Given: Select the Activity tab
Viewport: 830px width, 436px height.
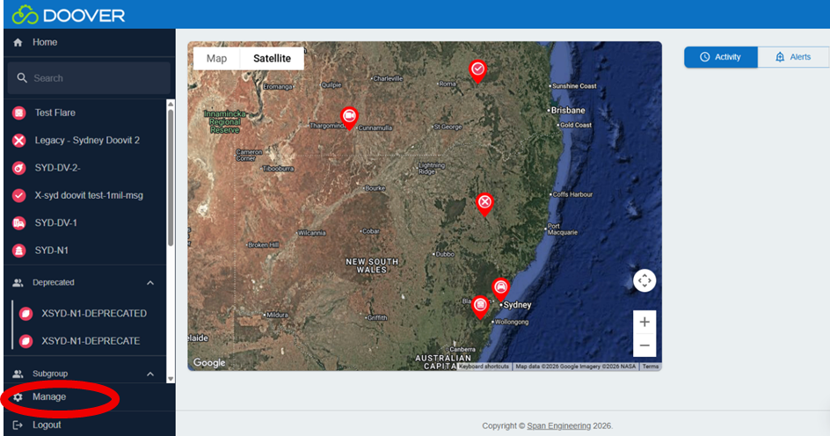Looking at the screenshot, I should pos(720,57).
